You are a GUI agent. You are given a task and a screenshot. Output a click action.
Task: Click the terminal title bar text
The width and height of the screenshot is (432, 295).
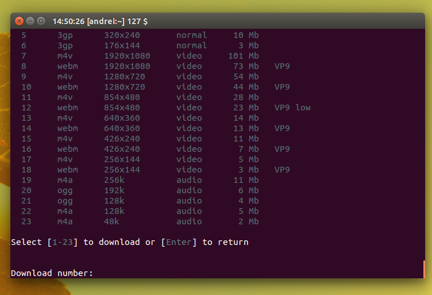tap(100, 21)
